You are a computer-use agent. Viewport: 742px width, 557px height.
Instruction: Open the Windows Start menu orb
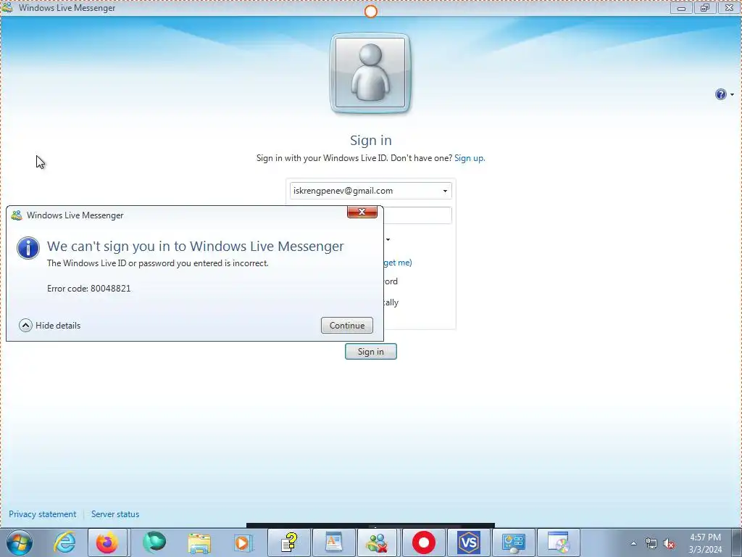tap(19, 542)
